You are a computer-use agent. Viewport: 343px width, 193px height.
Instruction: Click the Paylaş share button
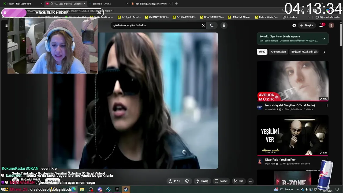click(202, 181)
